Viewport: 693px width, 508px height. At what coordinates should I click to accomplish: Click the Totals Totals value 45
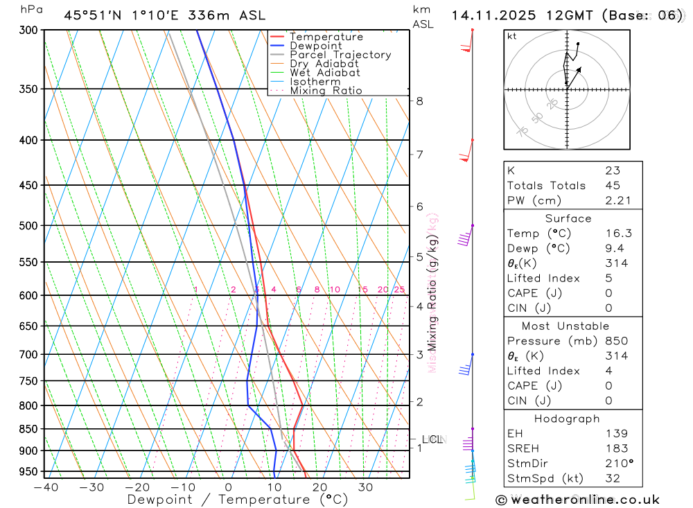point(613,186)
